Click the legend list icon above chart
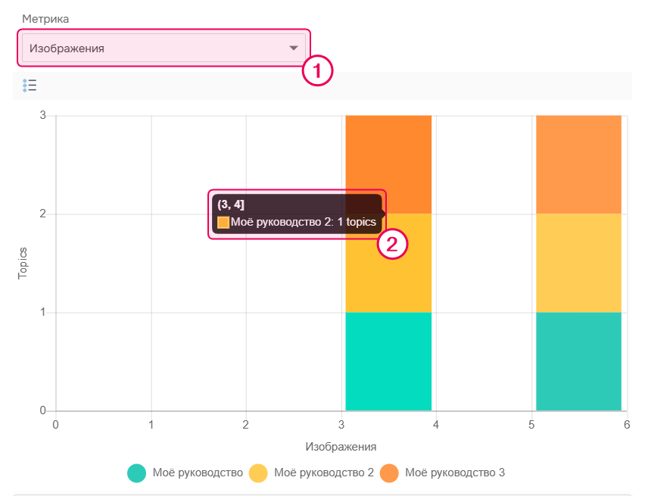648x496 pixels. 30,86
